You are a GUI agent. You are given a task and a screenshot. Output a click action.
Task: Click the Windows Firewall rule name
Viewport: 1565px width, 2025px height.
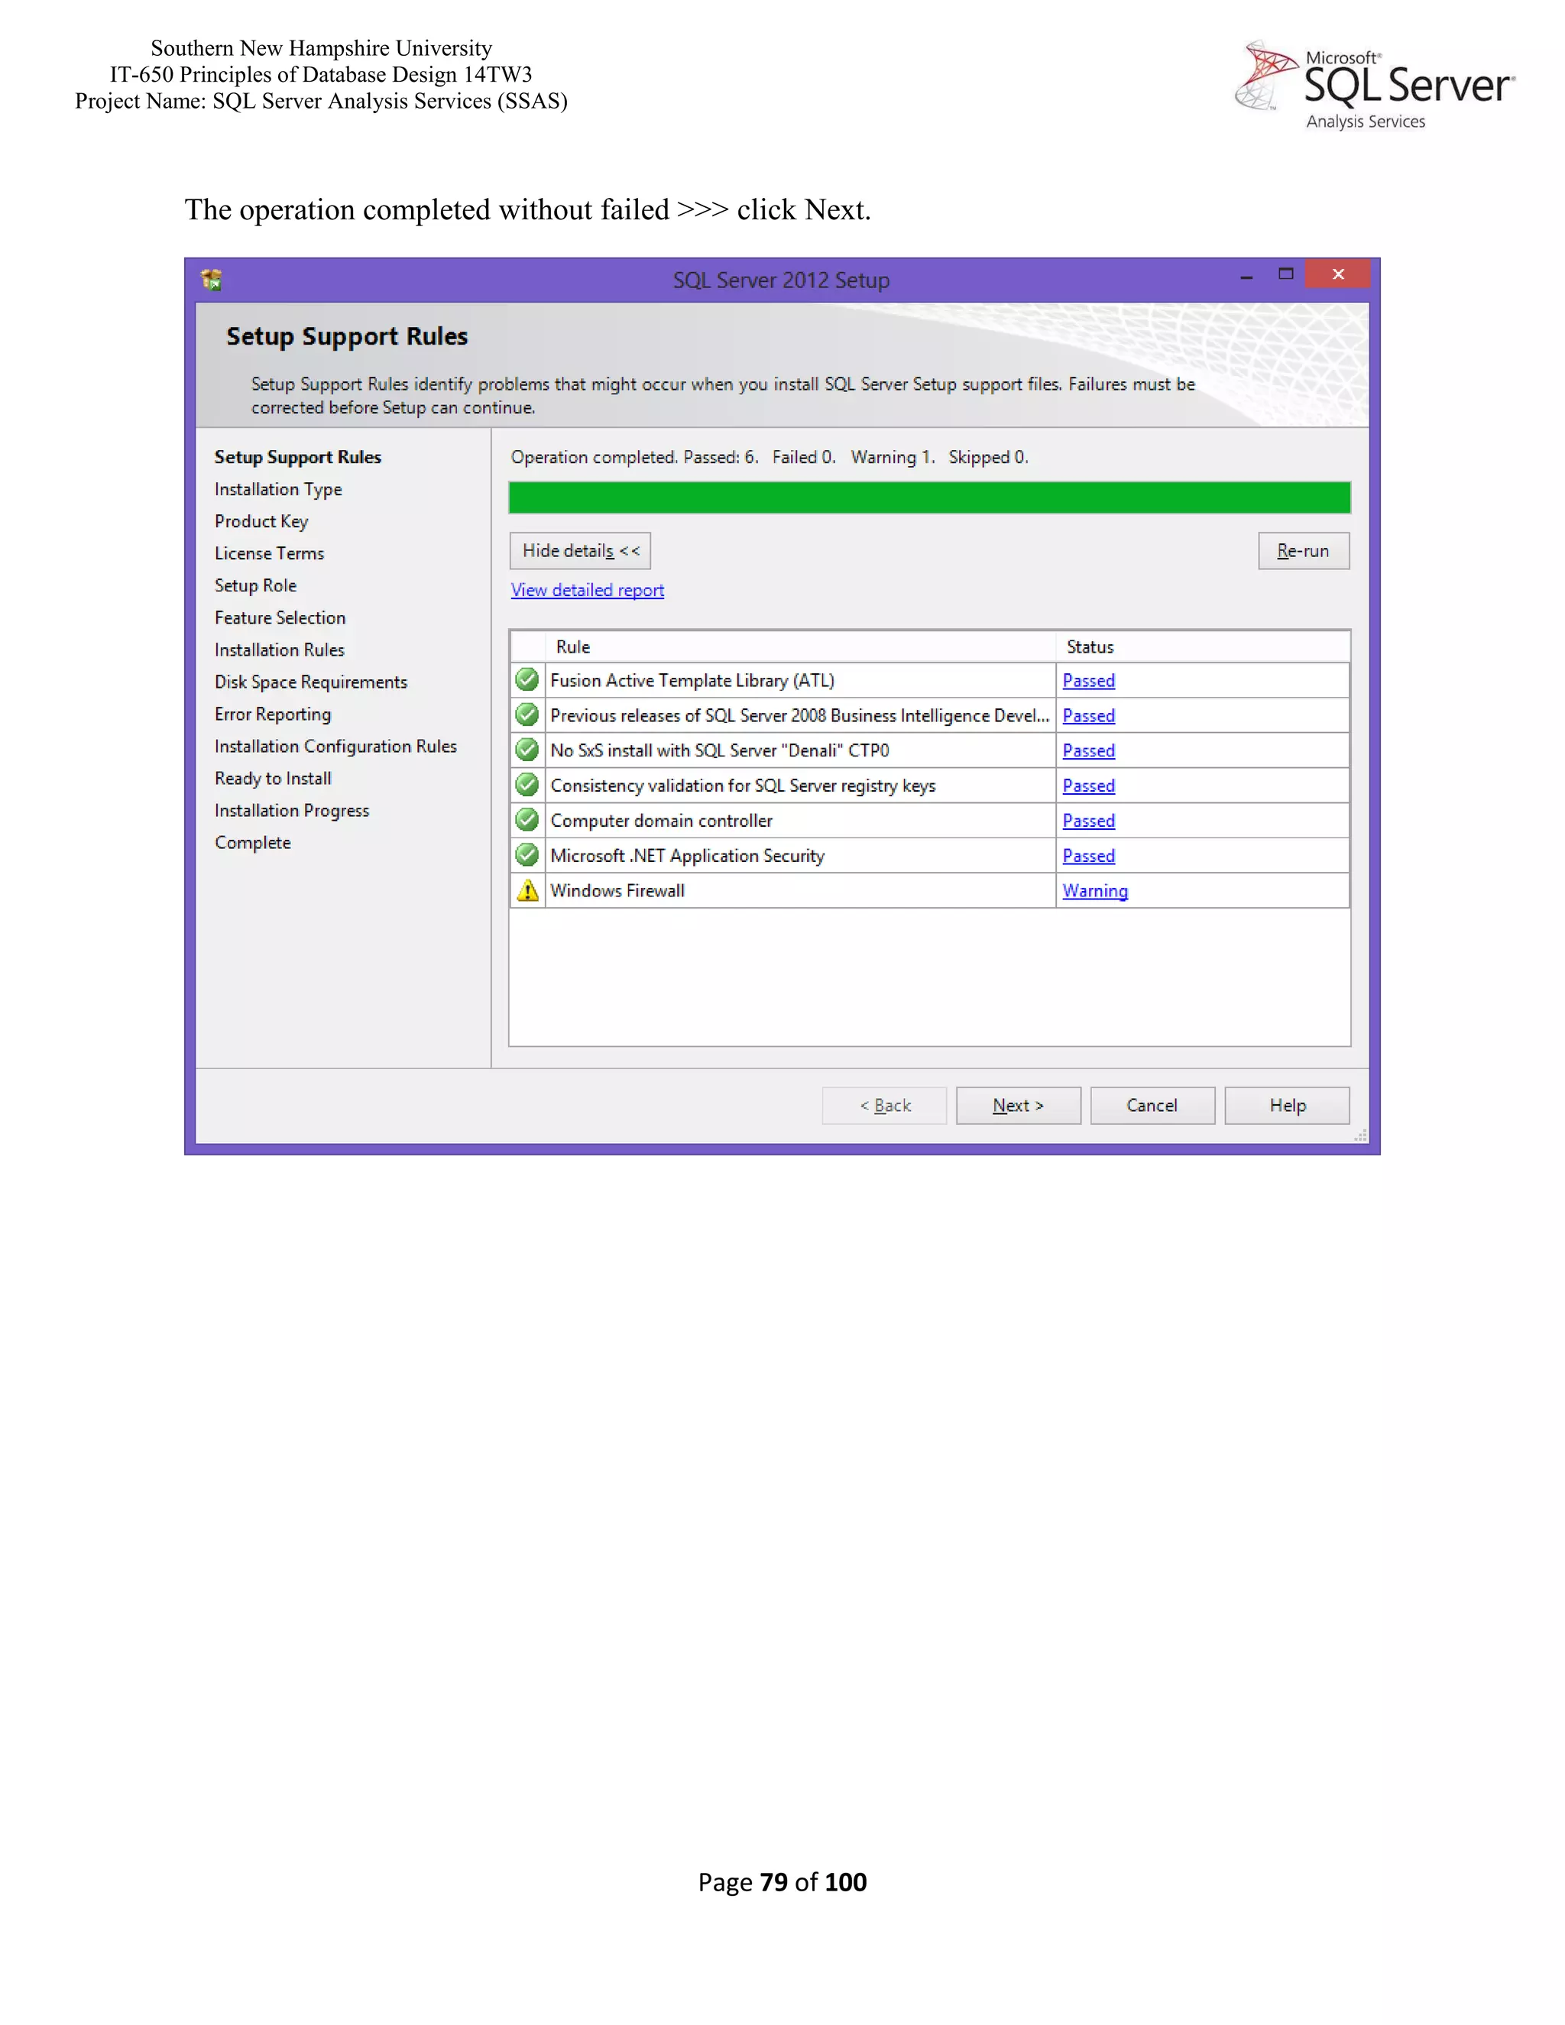click(617, 890)
